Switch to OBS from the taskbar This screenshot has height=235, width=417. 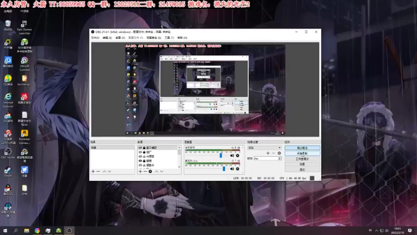tap(69, 230)
